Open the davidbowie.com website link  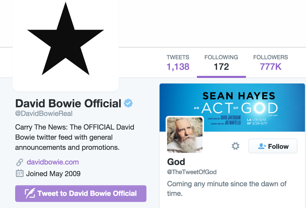[53, 162]
